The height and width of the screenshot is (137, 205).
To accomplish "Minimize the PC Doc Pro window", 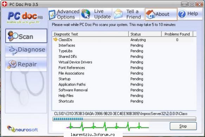I will [x=185, y=4].
